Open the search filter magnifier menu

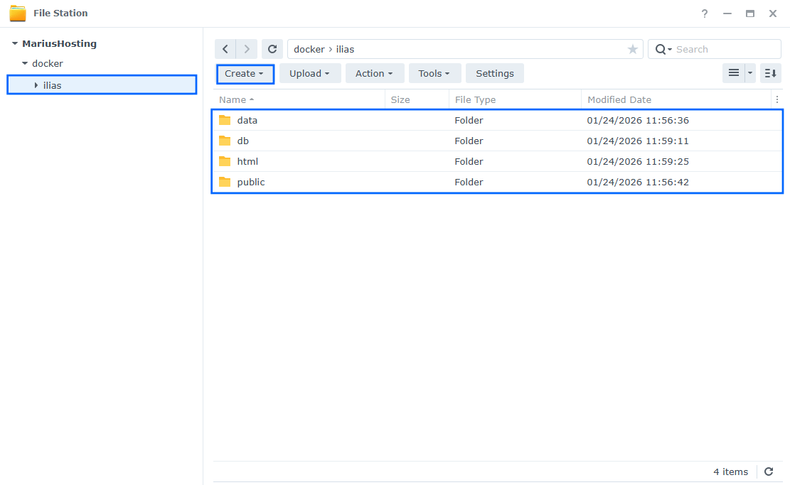click(662, 48)
